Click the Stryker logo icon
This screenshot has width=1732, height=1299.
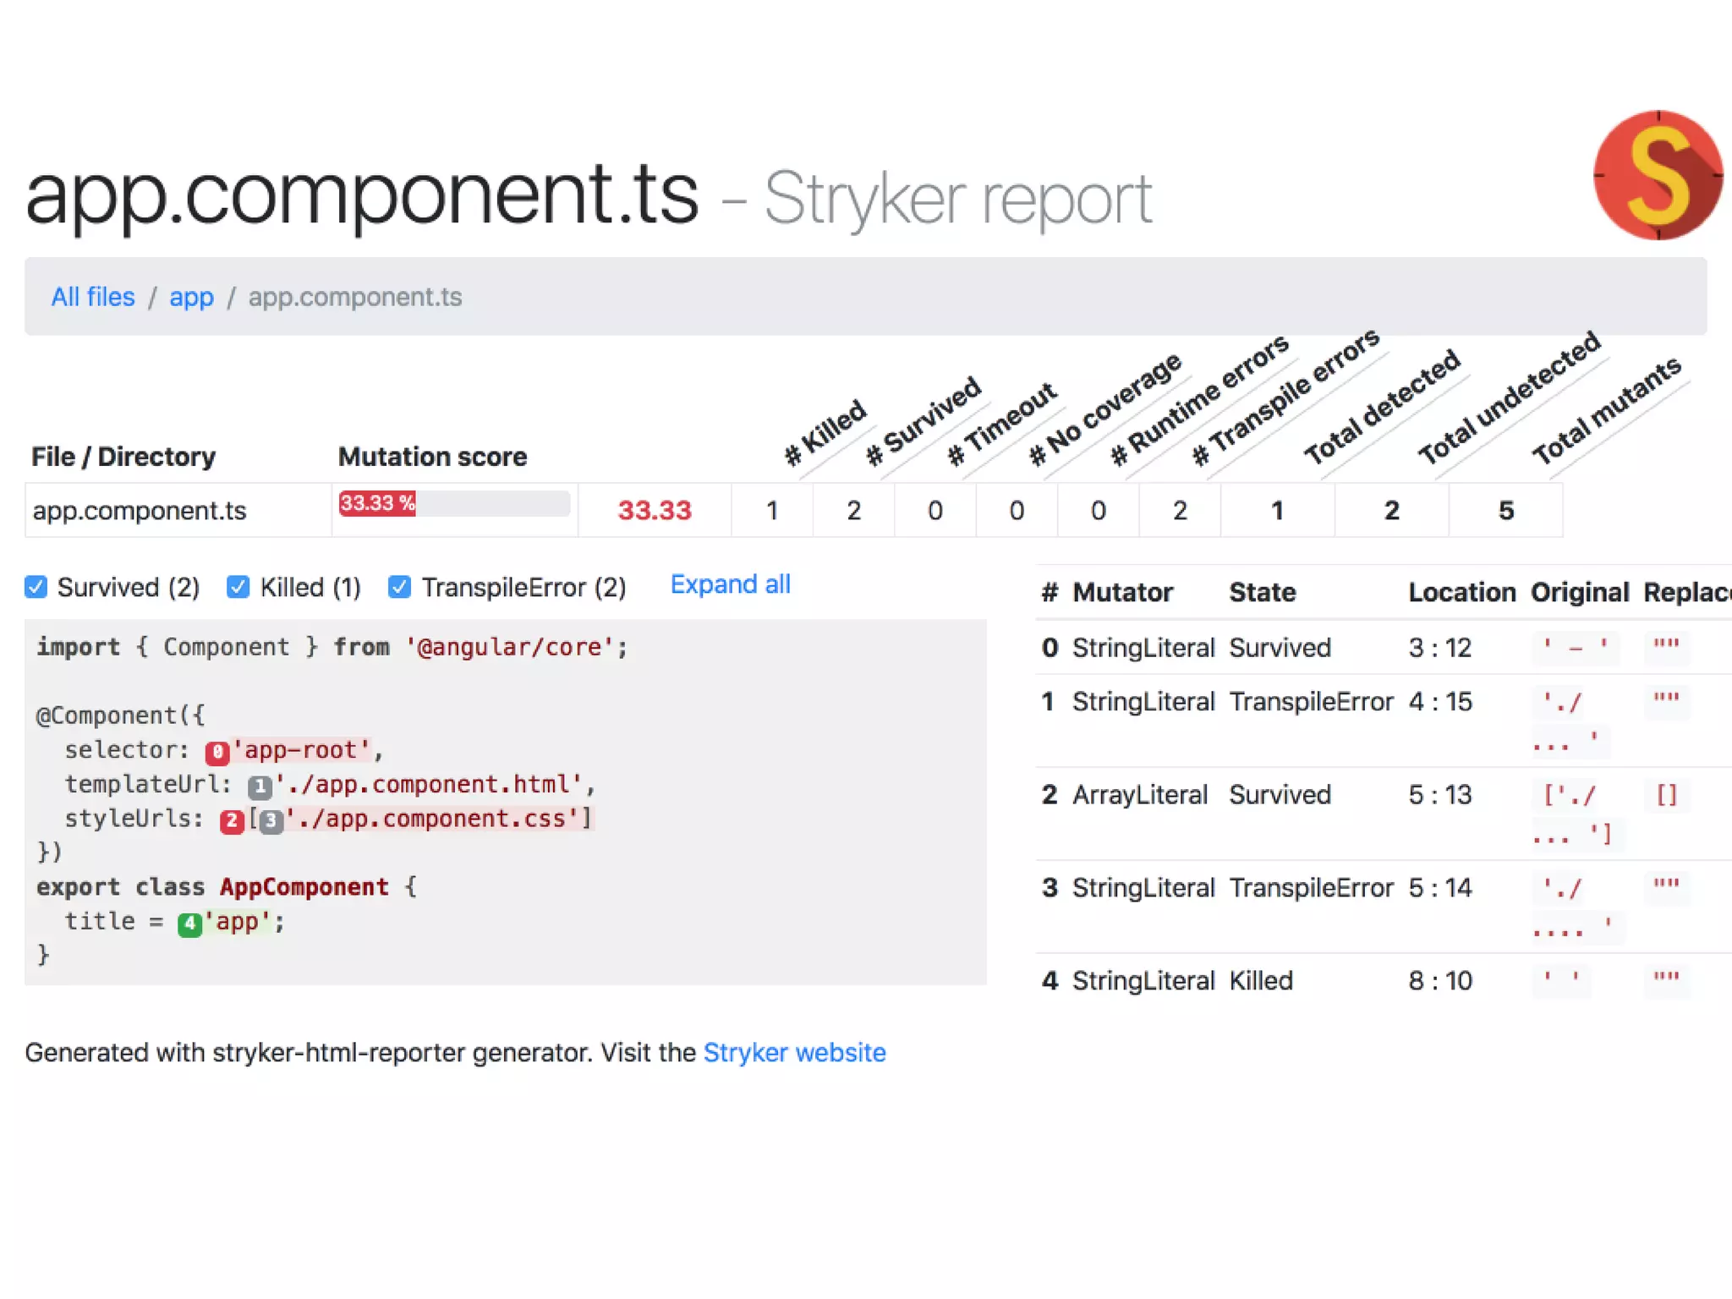[x=1657, y=175]
